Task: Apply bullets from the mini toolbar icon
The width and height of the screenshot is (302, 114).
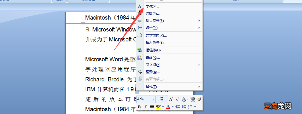Action: [x=190, y=107]
